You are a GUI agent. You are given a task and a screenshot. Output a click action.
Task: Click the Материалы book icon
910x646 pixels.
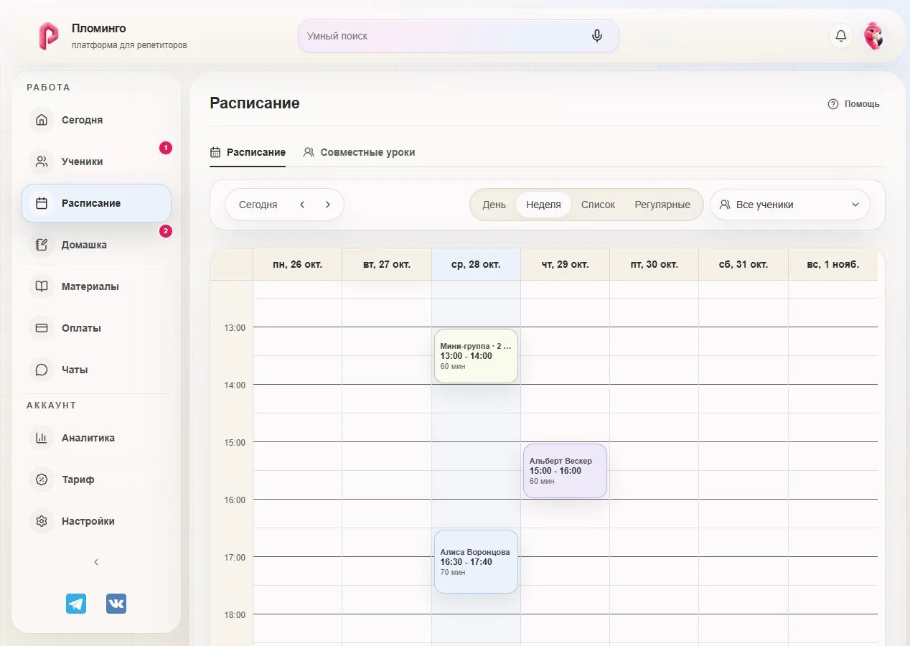coord(42,286)
